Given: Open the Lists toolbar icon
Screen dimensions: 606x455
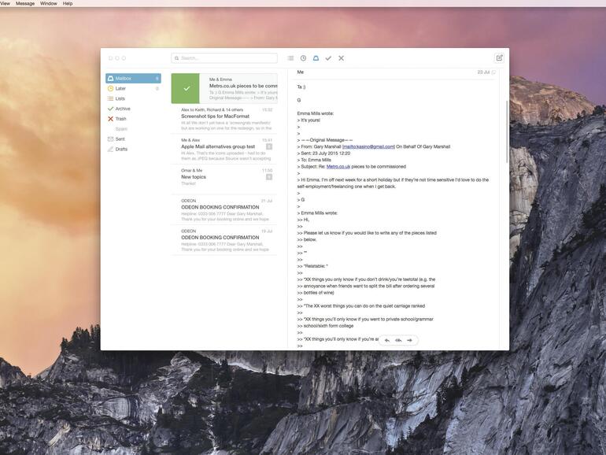Looking at the screenshot, I should [x=290, y=58].
